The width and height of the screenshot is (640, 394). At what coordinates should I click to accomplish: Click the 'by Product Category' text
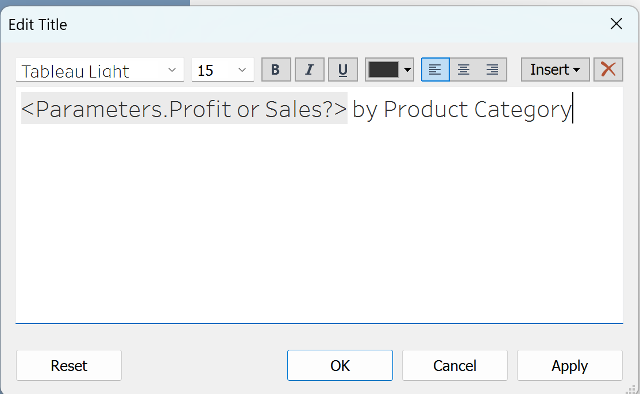tap(461, 109)
